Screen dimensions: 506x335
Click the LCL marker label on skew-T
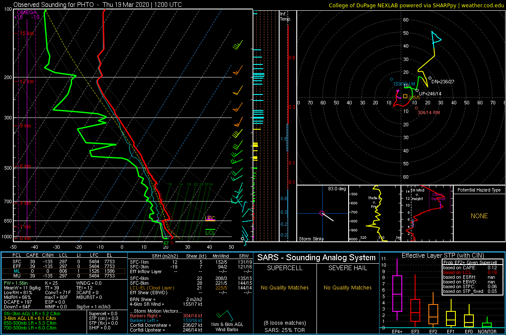point(211,232)
